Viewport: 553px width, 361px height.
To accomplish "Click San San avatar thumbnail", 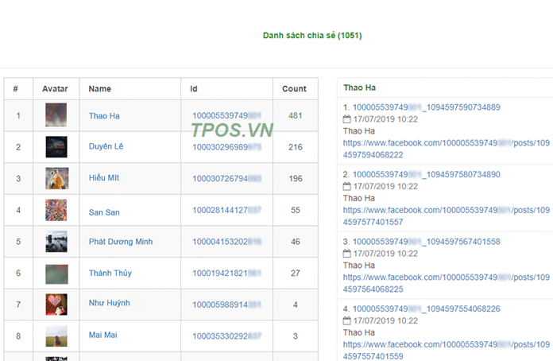I will tap(56, 210).
